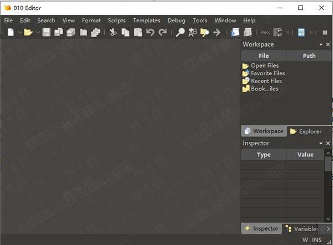Click the Close All files icon
The width and height of the screenshot is (333, 245).
point(95,32)
